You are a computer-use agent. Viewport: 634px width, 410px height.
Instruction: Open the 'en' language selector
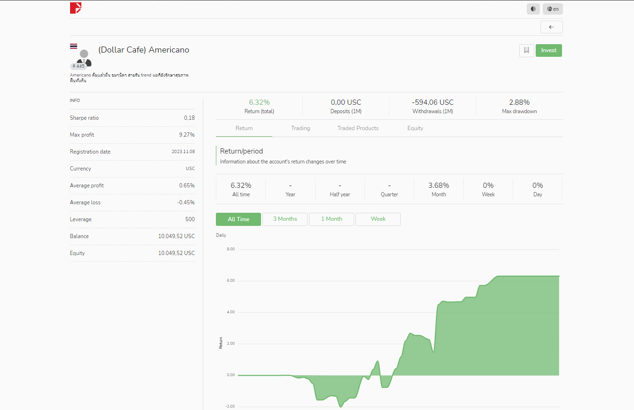click(553, 9)
